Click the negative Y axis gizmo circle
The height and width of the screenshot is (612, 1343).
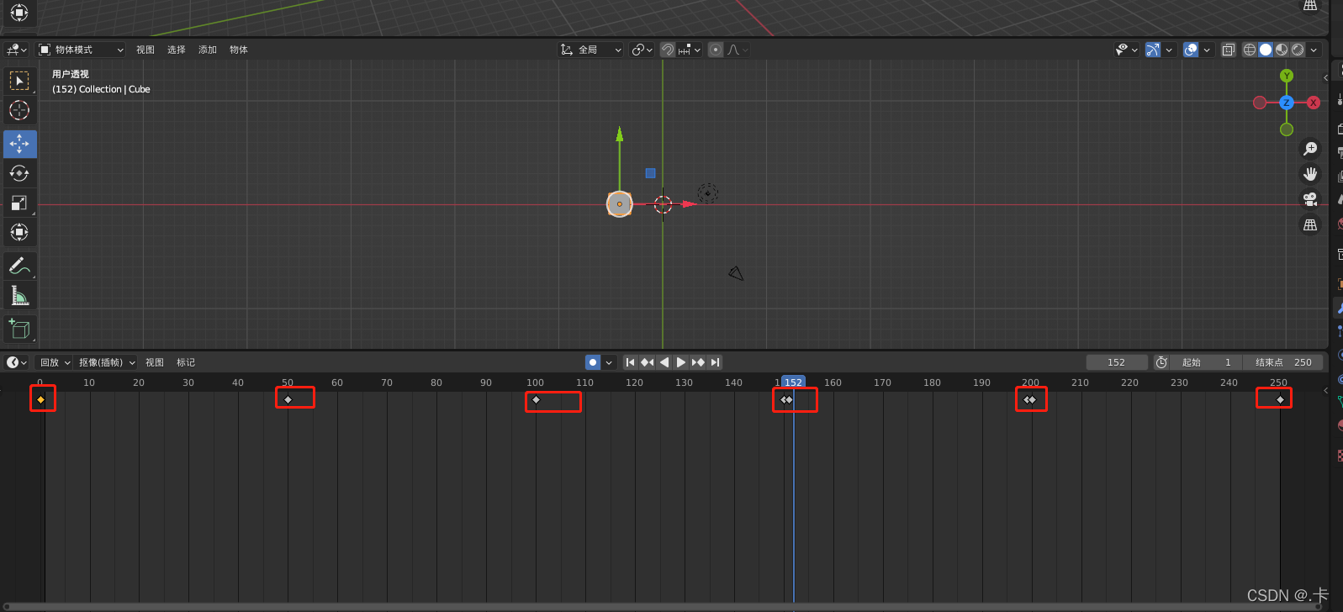[1287, 129]
